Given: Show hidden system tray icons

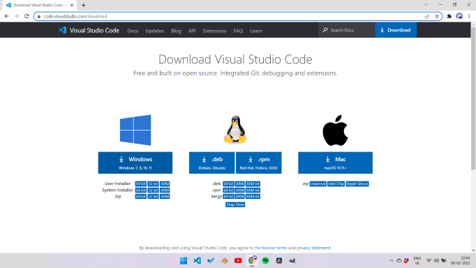Looking at the screenshot, I should point(392,260).
